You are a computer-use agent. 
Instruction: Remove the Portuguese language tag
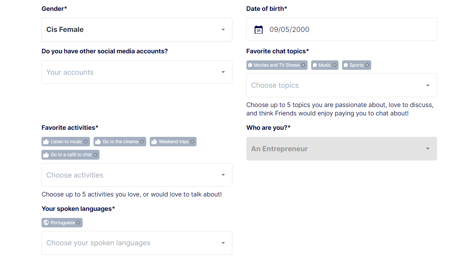pyautogui.click(x=78, y=223)
